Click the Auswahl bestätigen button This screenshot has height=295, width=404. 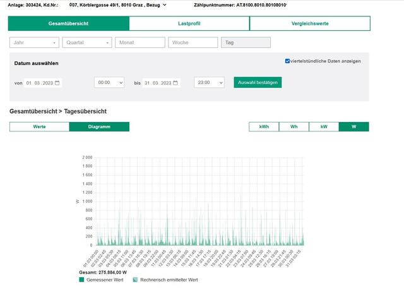258,83
